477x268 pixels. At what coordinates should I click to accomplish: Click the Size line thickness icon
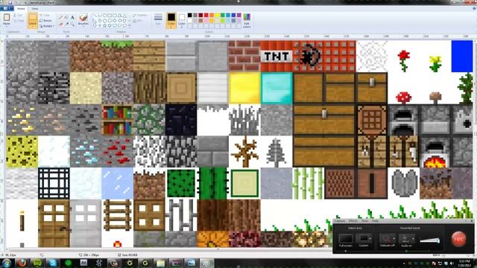point(158,17)
